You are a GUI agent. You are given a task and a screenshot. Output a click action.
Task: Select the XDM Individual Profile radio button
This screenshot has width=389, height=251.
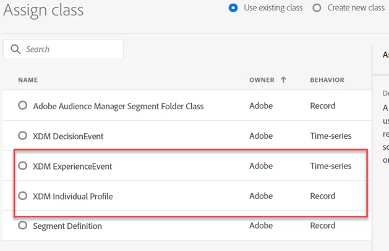(23, 196)
